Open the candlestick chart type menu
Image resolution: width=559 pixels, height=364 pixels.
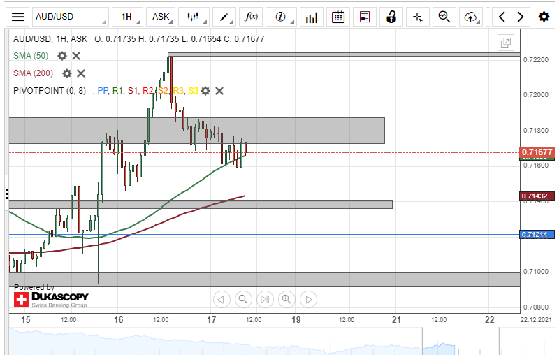[194, 17]
